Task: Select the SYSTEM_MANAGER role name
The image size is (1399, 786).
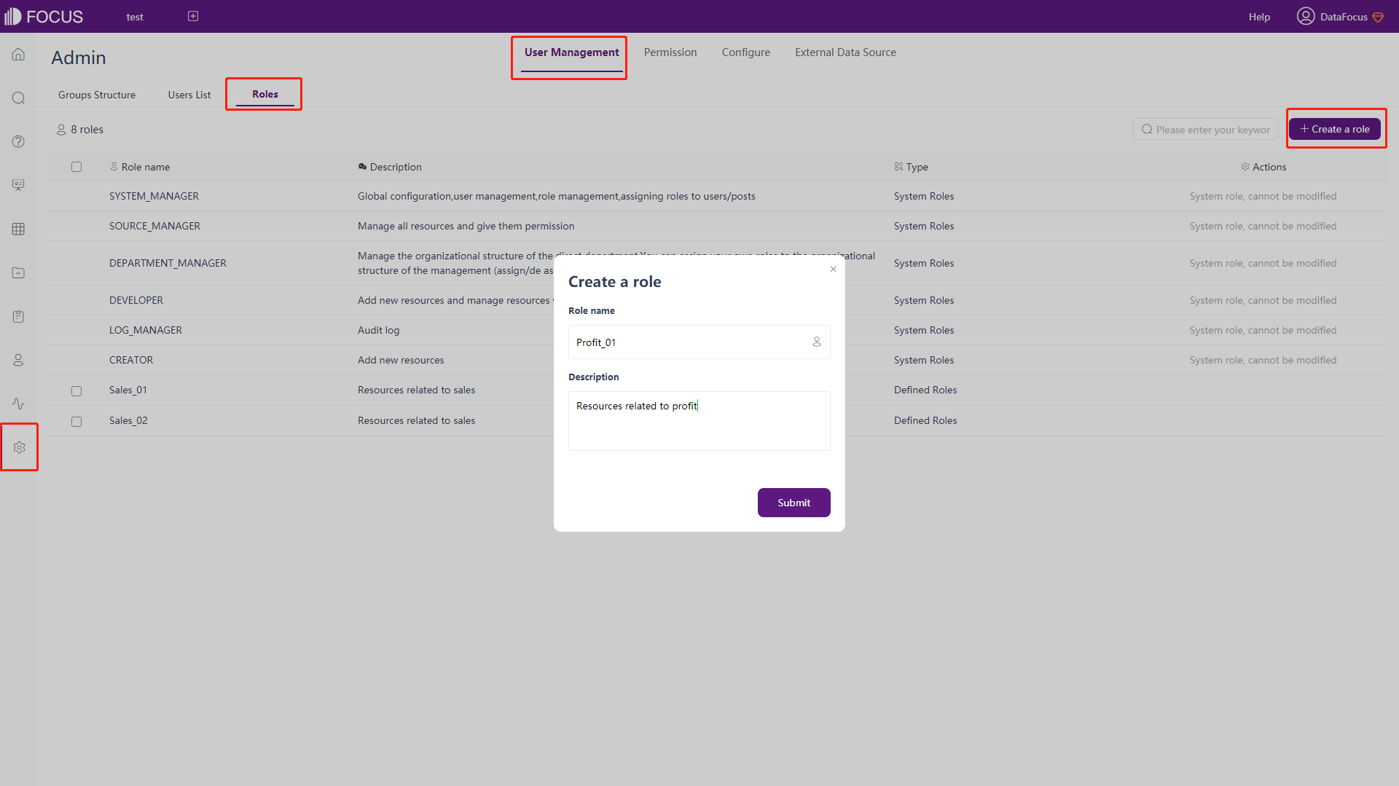Action: [154, 196]
